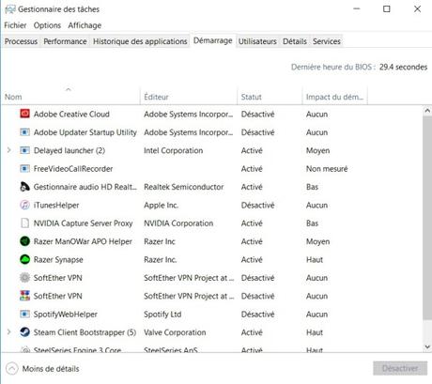Viewport: 432px width, 384px height.
Task: Click the Razer ManOWar APO Helper icon
Action: coord(24,241)
